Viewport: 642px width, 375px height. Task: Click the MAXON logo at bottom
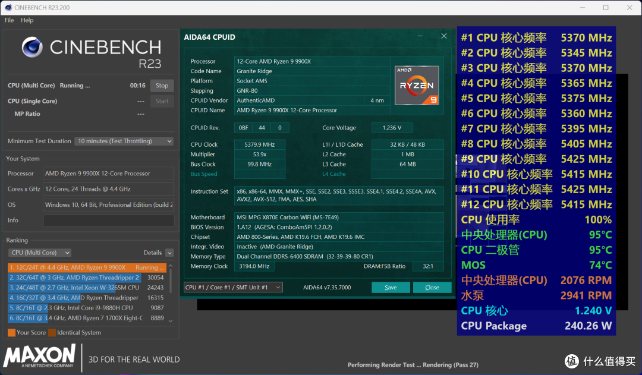click(39, 356)
